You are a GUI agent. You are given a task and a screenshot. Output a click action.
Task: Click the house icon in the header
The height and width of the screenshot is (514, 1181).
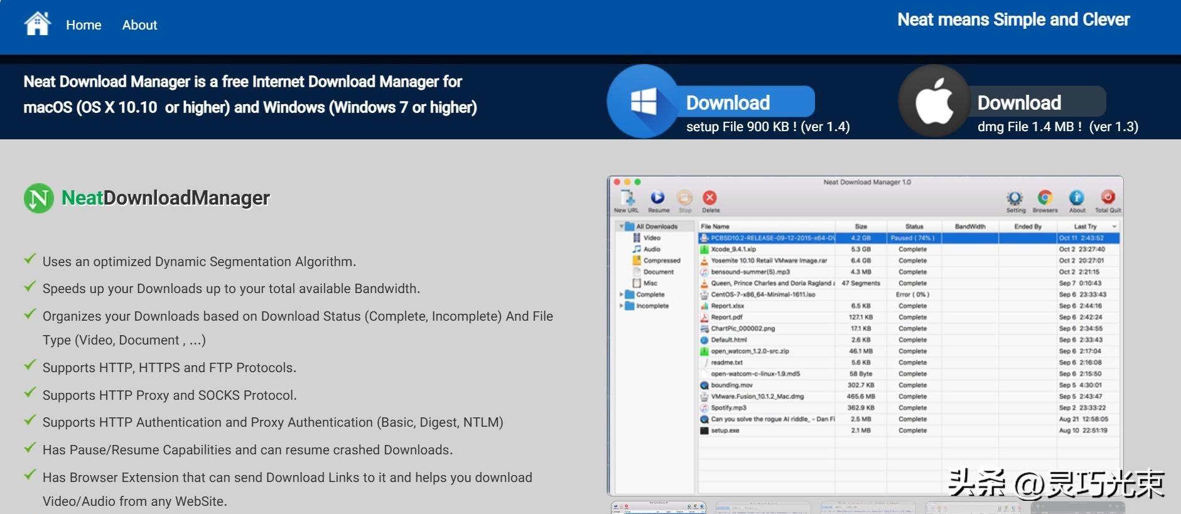37,24
